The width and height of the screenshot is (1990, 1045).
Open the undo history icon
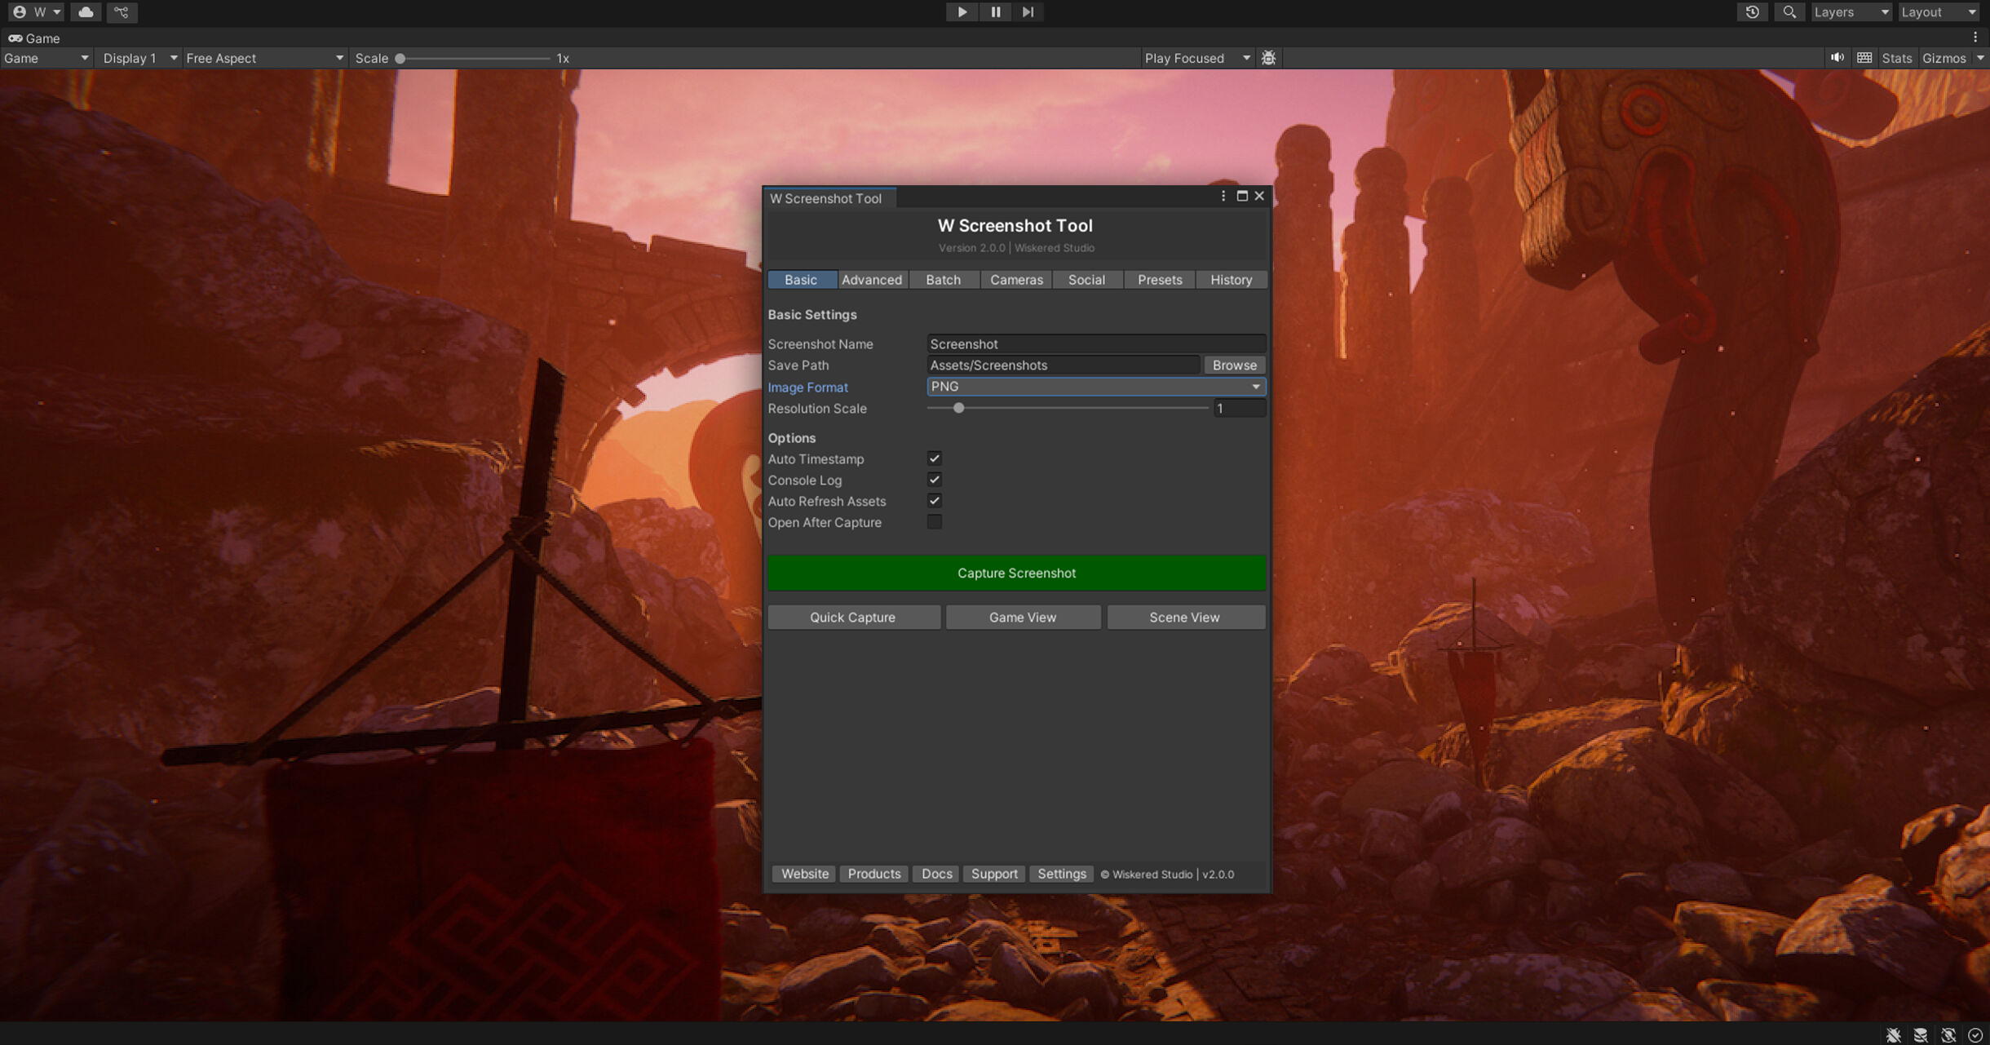point(1752,12)
